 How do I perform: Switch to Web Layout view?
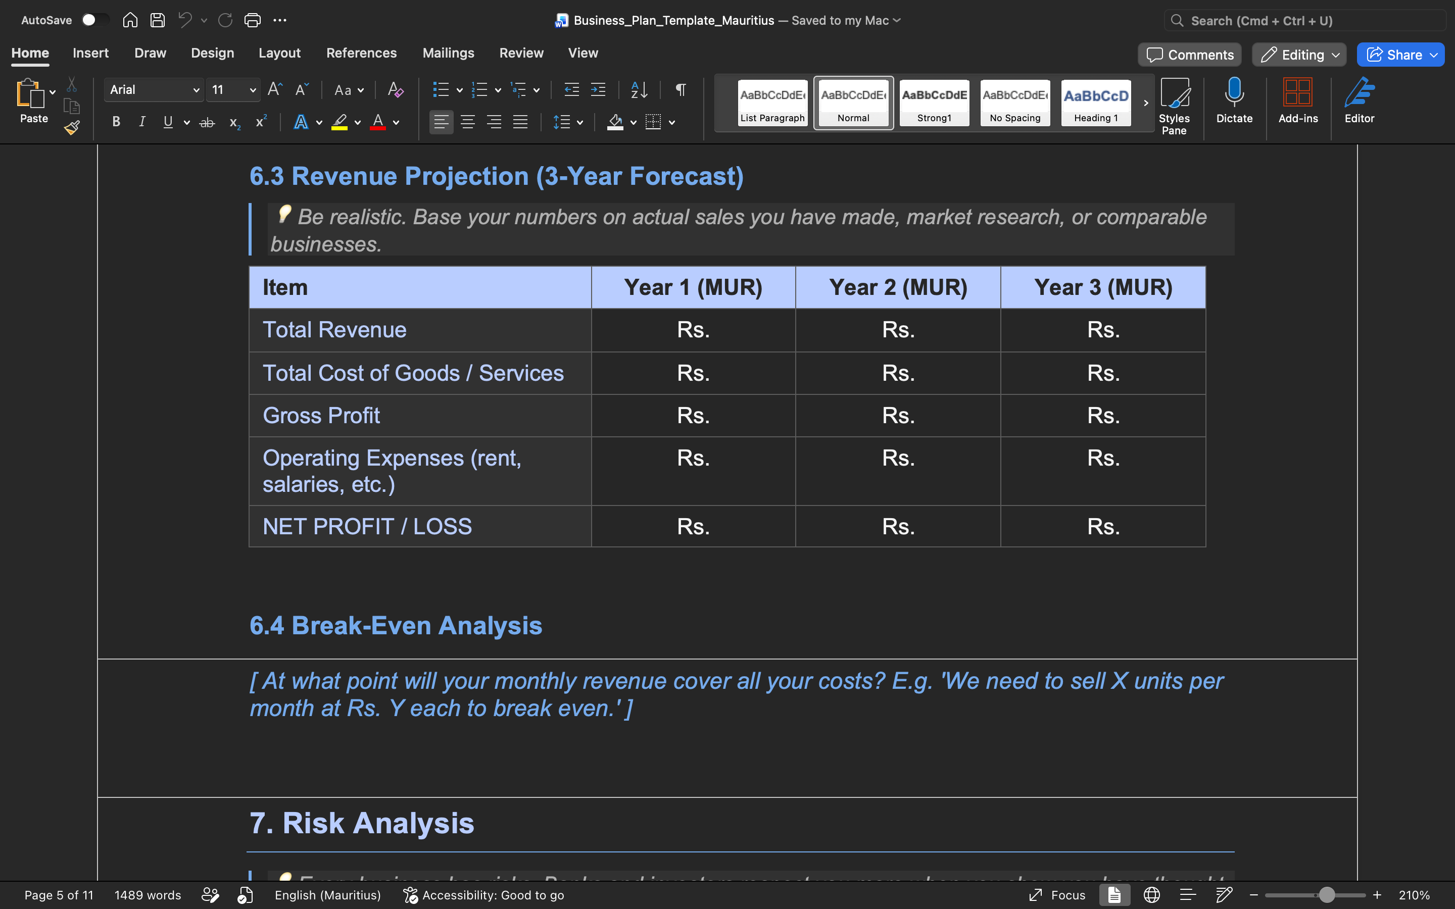(1151, 895)
